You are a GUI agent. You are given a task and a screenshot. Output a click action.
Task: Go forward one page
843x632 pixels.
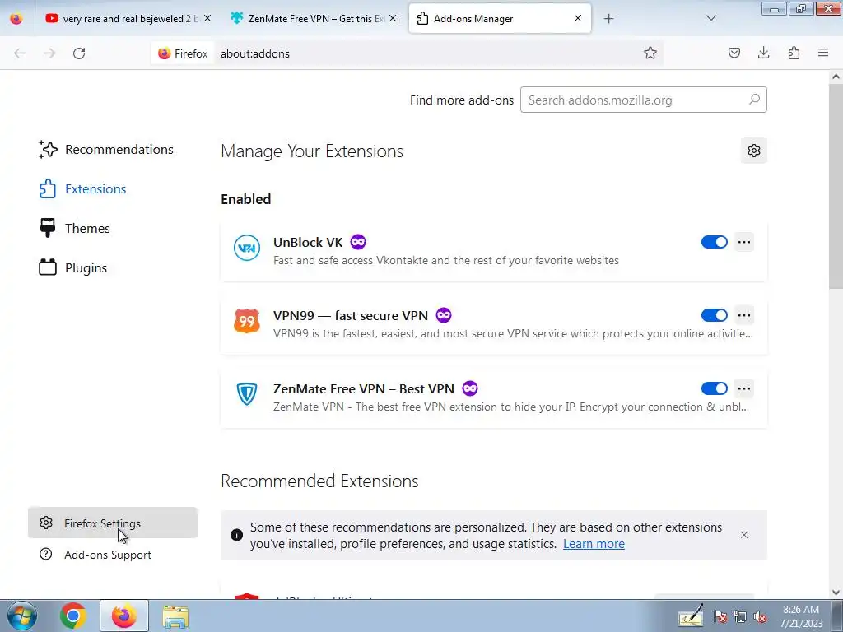click(49, 53)
